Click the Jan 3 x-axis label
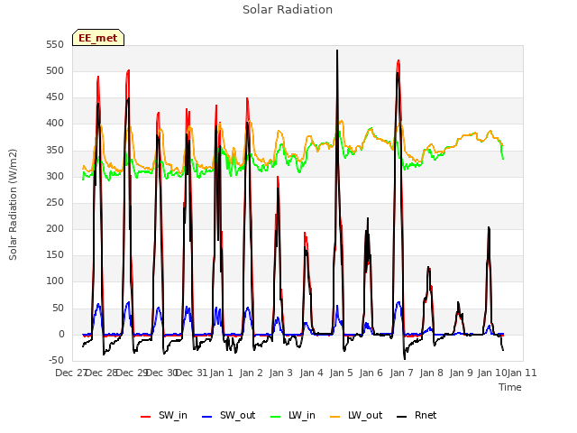 [x=280, y=373]
